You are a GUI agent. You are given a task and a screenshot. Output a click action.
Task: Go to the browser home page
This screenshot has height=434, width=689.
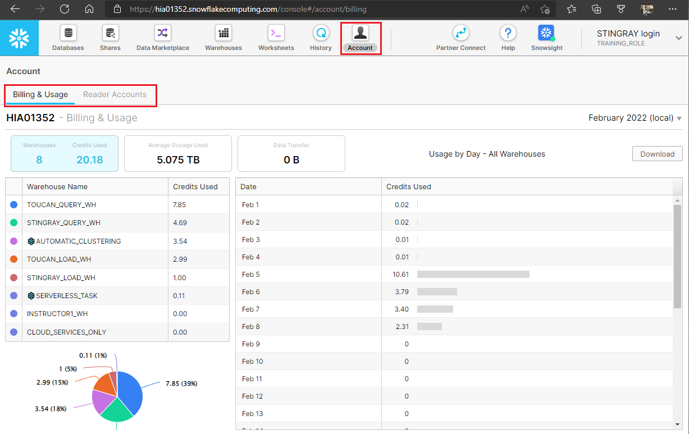89,9
